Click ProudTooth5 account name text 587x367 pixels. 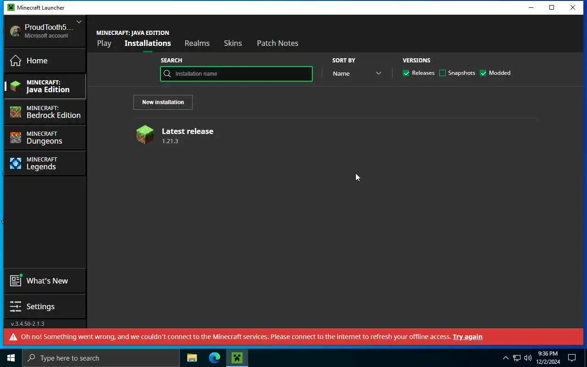49,27
